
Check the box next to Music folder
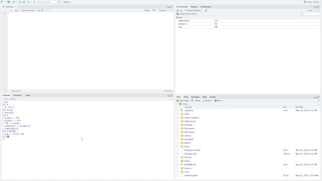click(178, 146)
